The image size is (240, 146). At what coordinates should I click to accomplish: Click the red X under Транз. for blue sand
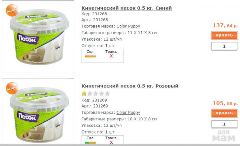[x=111, y=56]
